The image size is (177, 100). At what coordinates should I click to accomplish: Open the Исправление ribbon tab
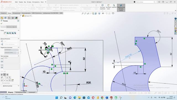coord(16,13)
